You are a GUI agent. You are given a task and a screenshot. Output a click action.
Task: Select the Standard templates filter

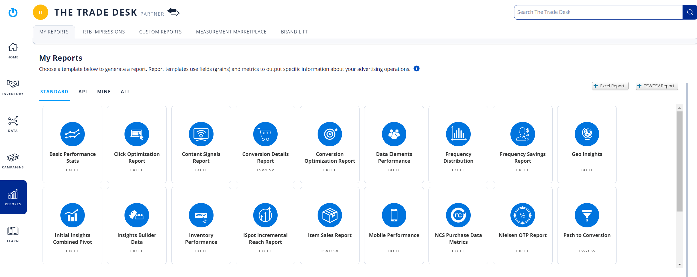pyautogui.click(x=54, y=92)
